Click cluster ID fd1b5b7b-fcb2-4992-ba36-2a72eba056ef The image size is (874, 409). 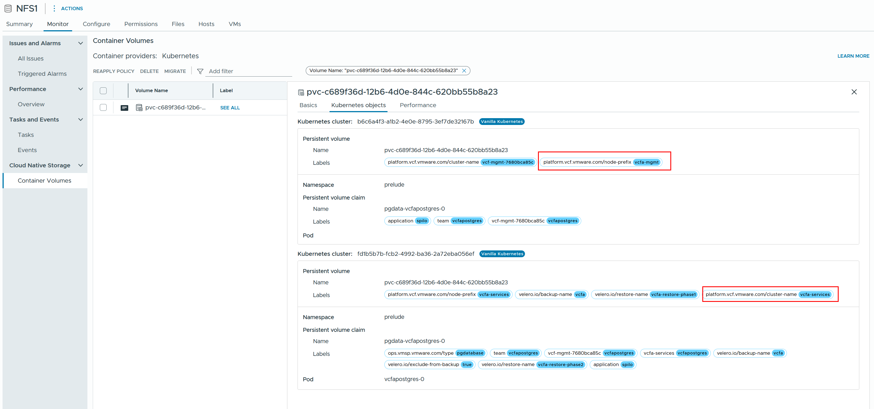tap(416, 254)
